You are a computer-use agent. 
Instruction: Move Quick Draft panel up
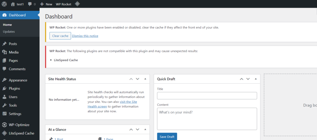[x=241, y=79]
